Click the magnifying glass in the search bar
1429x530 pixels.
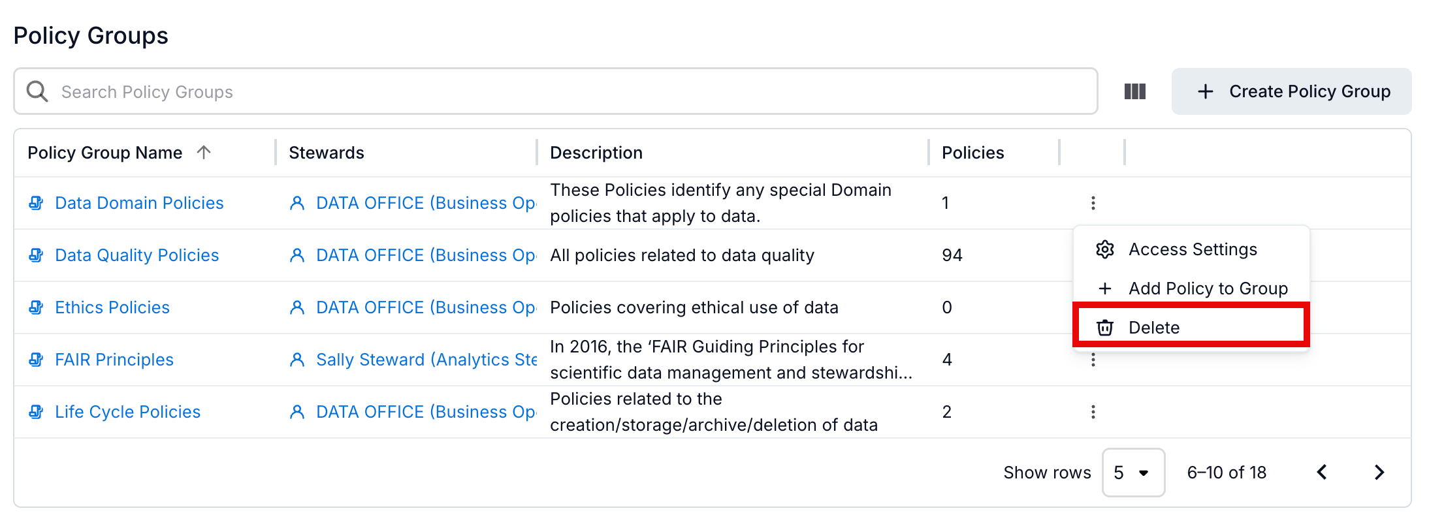click(37, 91)
